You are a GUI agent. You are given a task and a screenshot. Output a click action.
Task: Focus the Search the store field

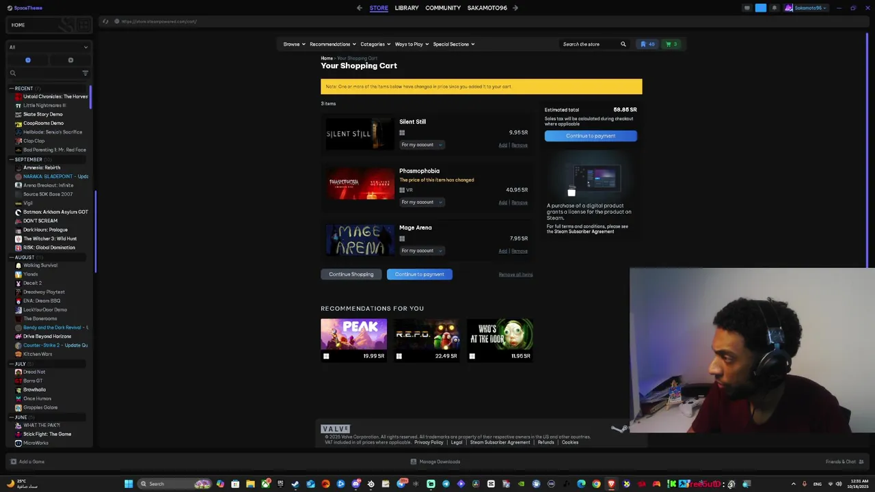tap(589, 44)
